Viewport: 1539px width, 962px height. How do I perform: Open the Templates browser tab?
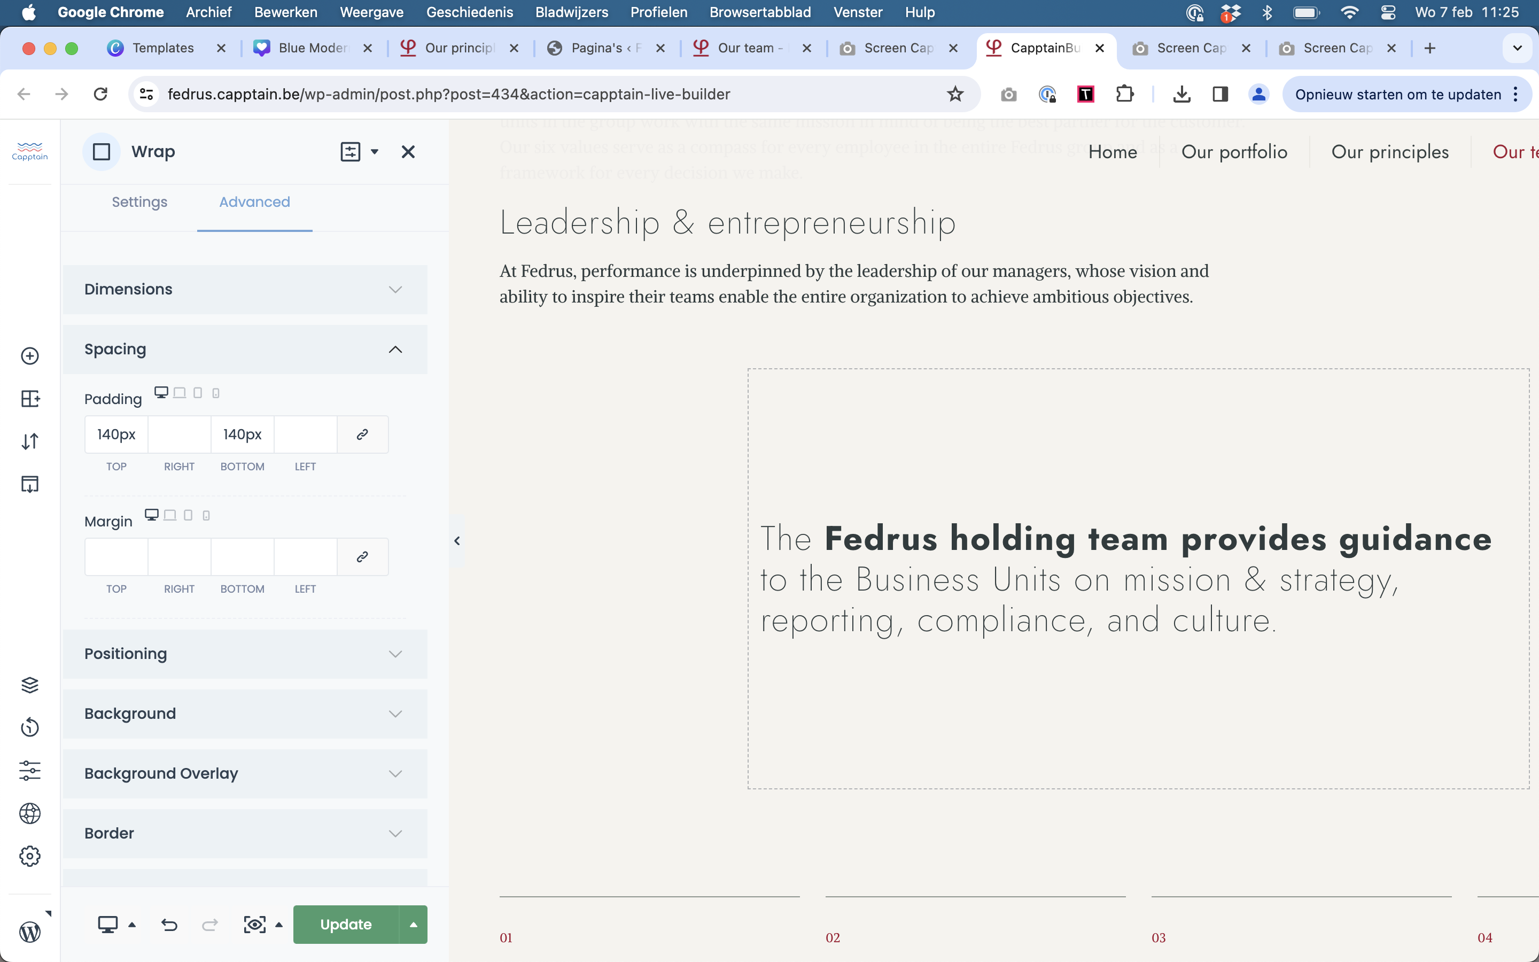pyautogui.click(x=165, y=48)
